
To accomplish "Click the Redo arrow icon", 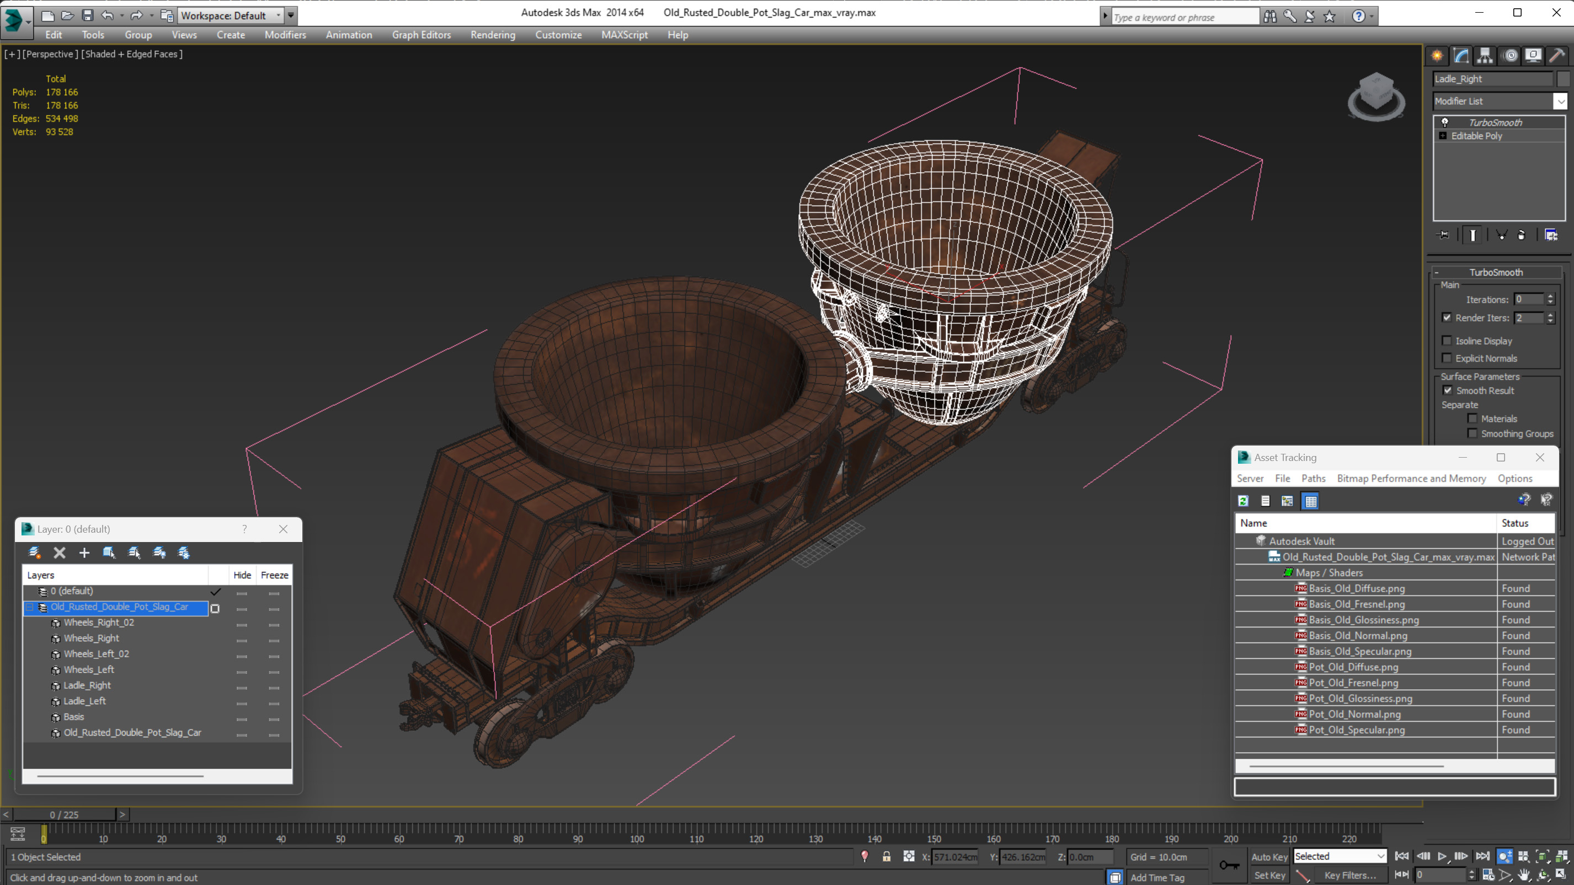I will click(137, 15).
